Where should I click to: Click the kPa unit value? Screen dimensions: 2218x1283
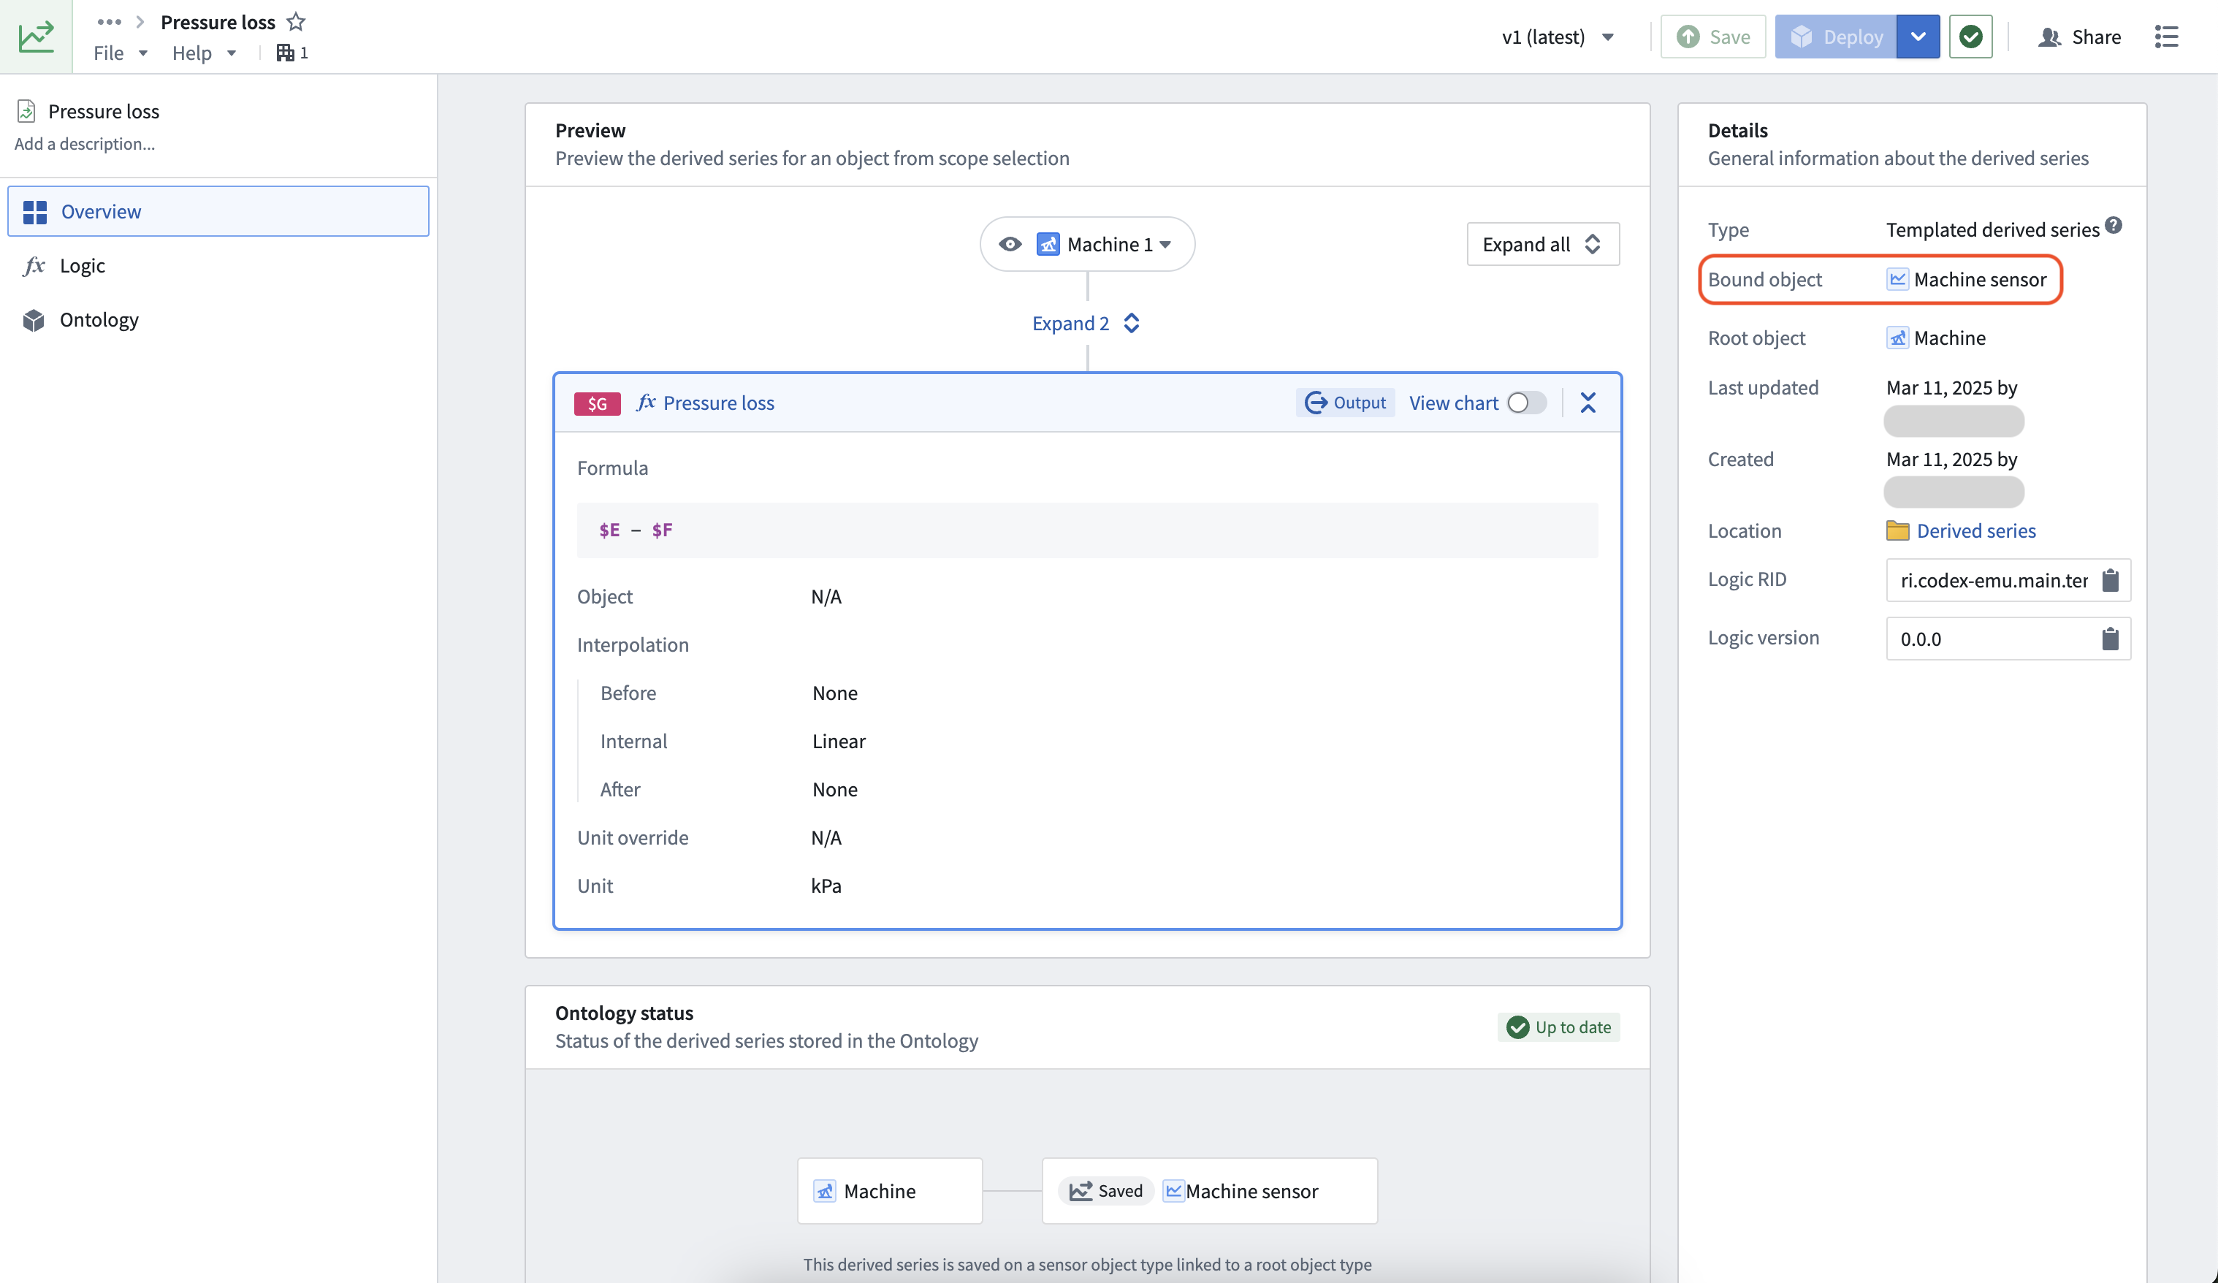pos(826,886)
